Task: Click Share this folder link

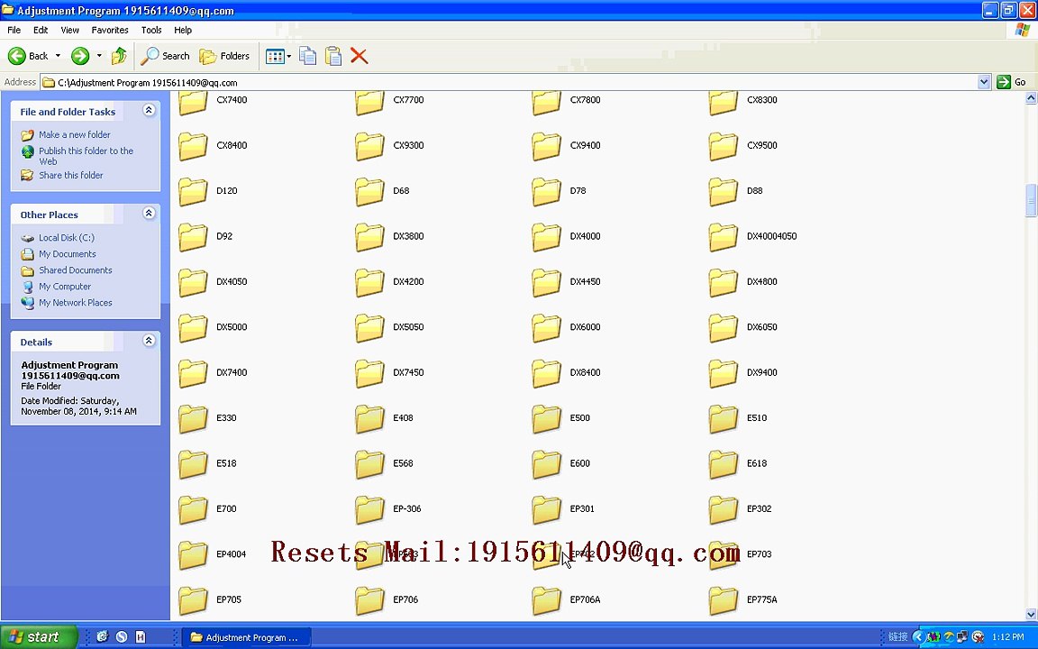Action: click(x=71, y=175)
